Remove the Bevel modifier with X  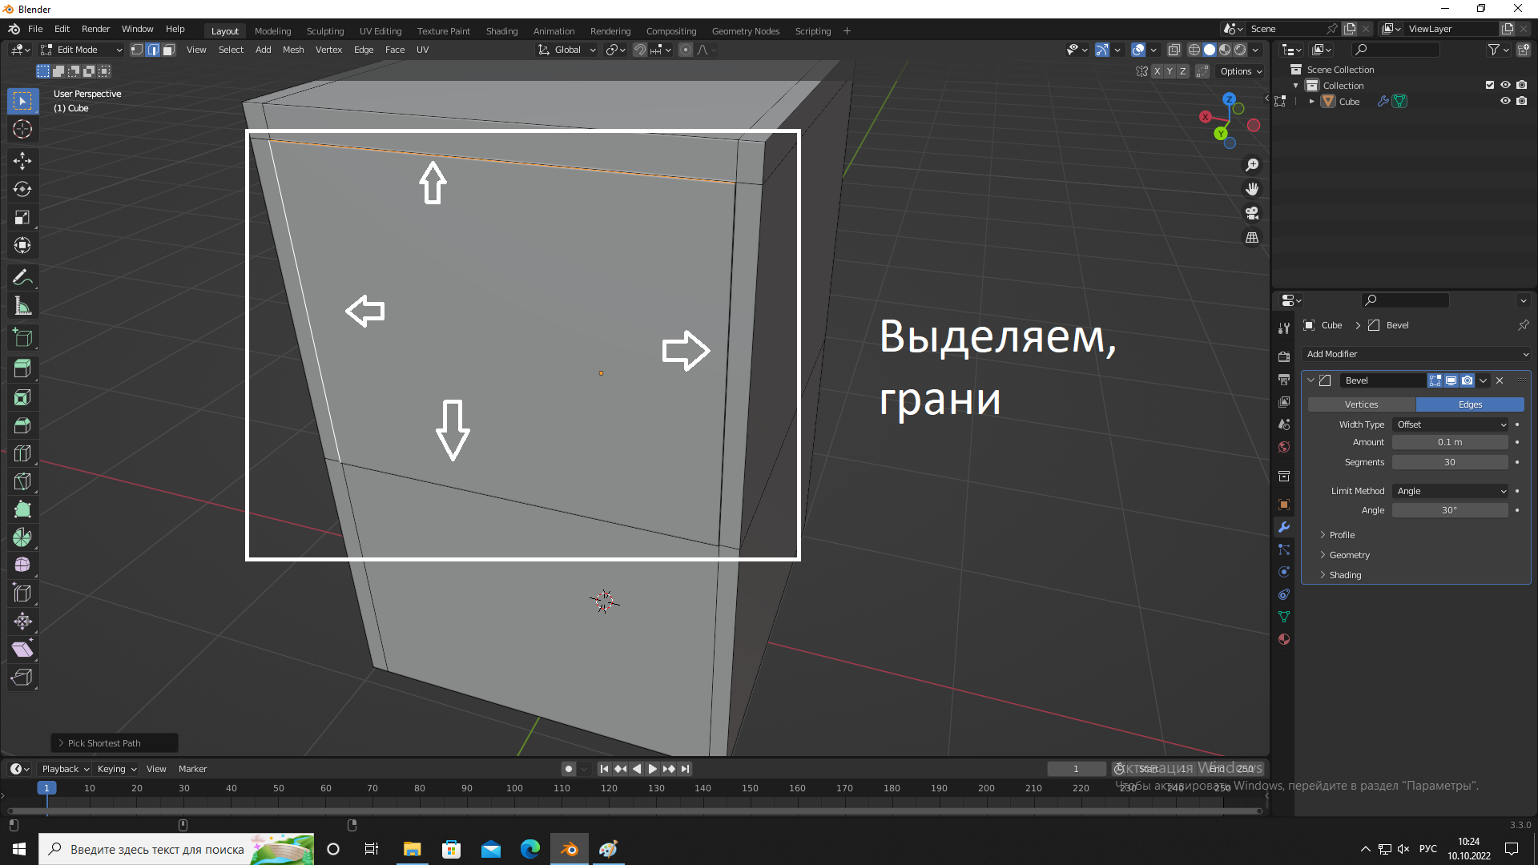tap(1500, 380)
